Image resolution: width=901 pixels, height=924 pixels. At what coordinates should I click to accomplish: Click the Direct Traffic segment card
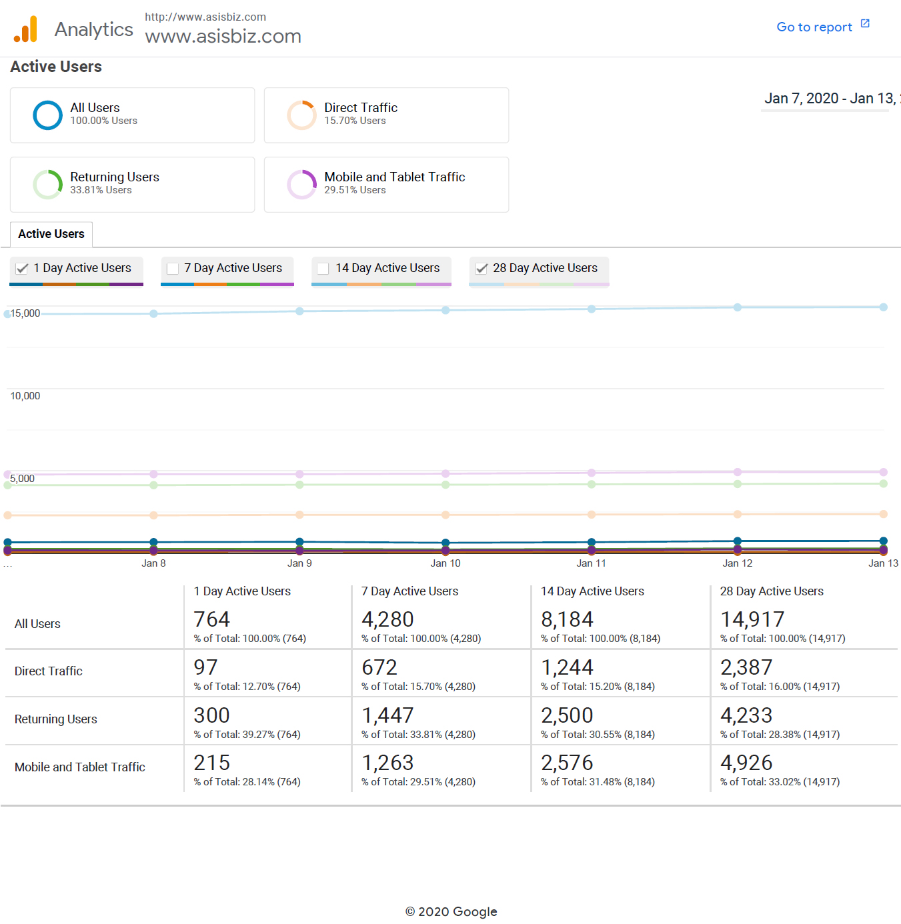coord(386,115)
